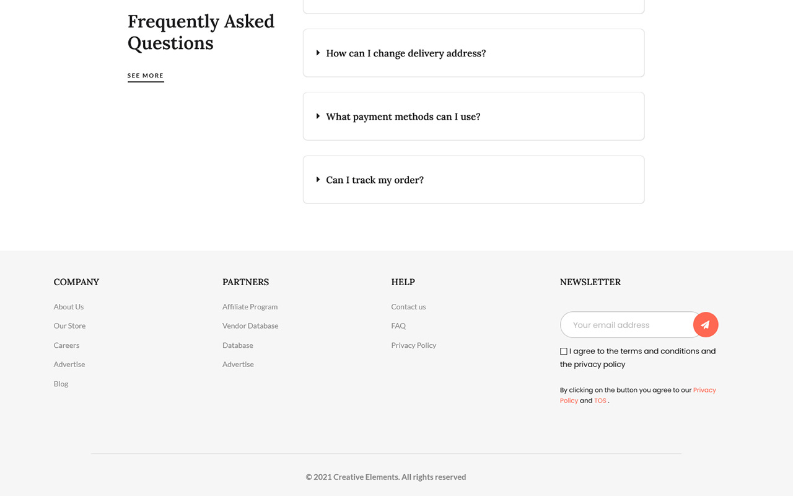The image size is (793, 496).
Task: Click Database link under Partners
Action: tap(238, 345)
